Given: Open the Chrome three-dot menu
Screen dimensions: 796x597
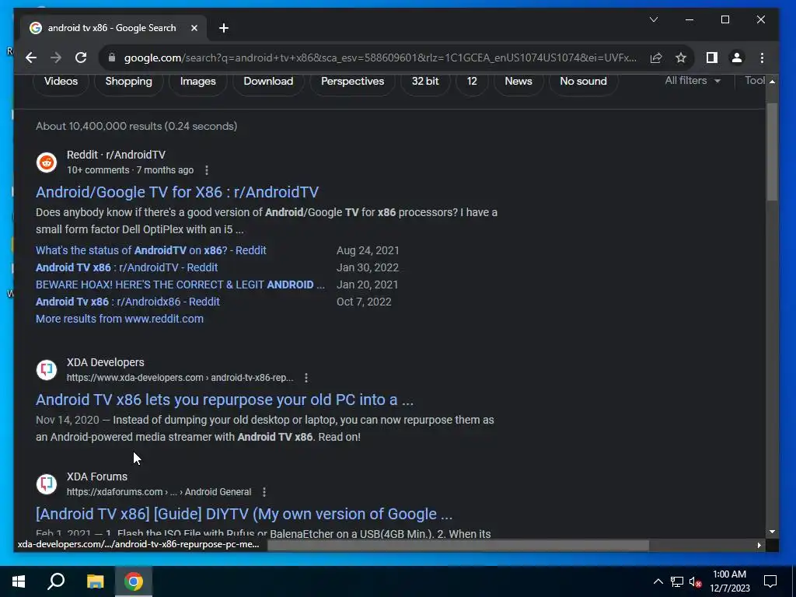Looking at the screenshot, I should [762, 58].
